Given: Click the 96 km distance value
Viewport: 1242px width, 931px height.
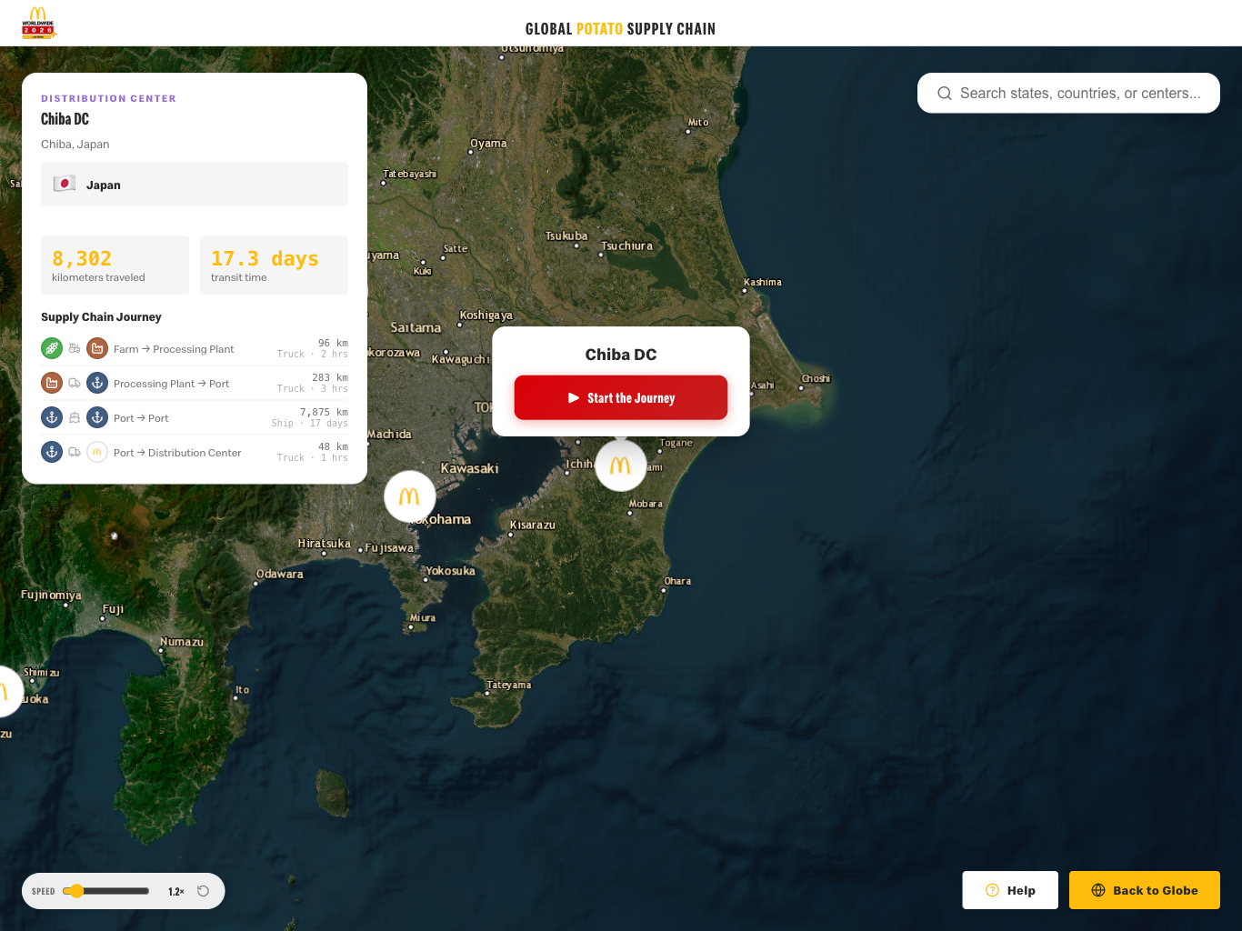Looking at the screenshot, I should click(333, 343).
